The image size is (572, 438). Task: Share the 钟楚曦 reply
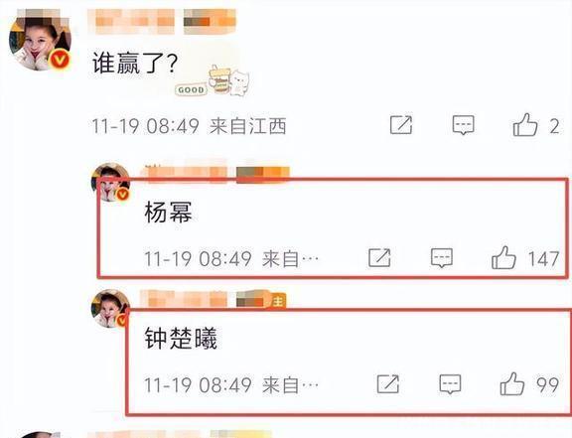[388, 384]
